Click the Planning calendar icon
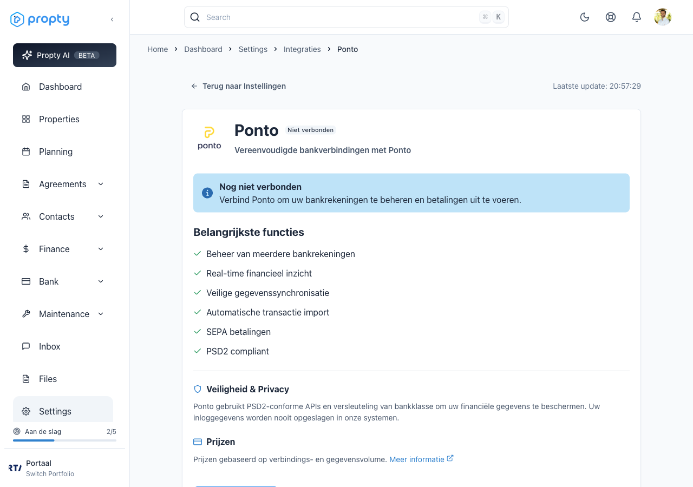The height and width of the screenshot is (487, 693). [x=26, y=152]
